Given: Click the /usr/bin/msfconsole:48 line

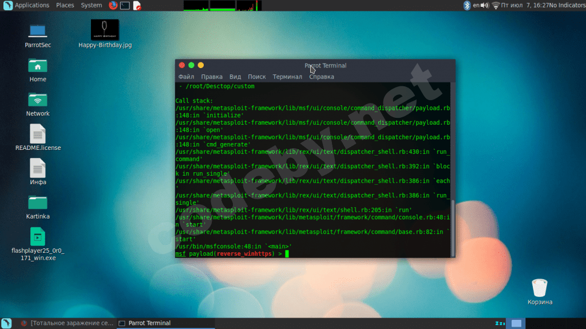Looking at the screenshot, I should click(233, 247).
